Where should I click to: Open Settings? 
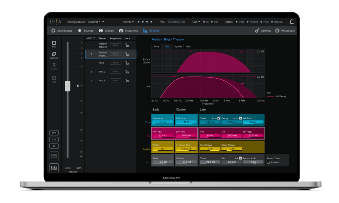tap(263, 31)
